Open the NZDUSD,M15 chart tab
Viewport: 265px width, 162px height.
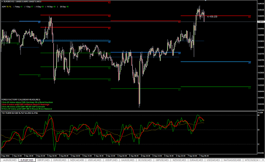pyautogui.click(x=179, y=160)
